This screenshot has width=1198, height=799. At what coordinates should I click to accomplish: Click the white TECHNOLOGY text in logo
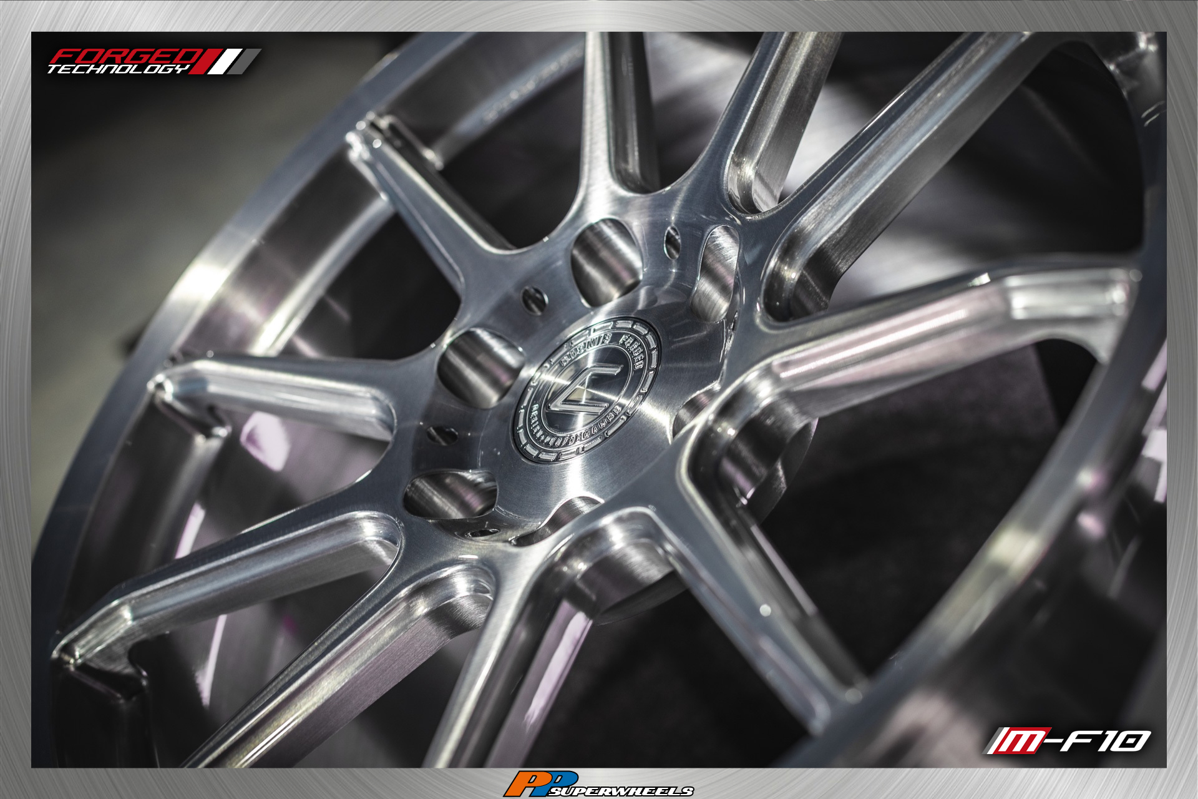tap(119, 69)
